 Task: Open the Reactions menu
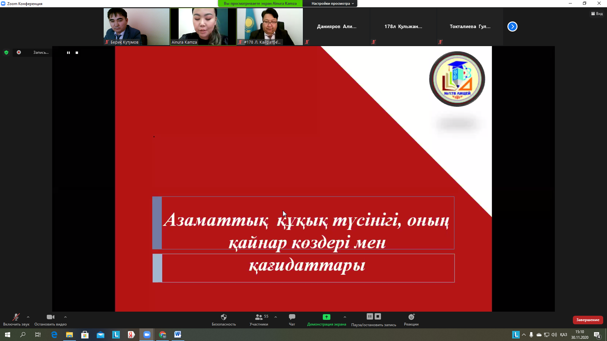tap(411, 317)
